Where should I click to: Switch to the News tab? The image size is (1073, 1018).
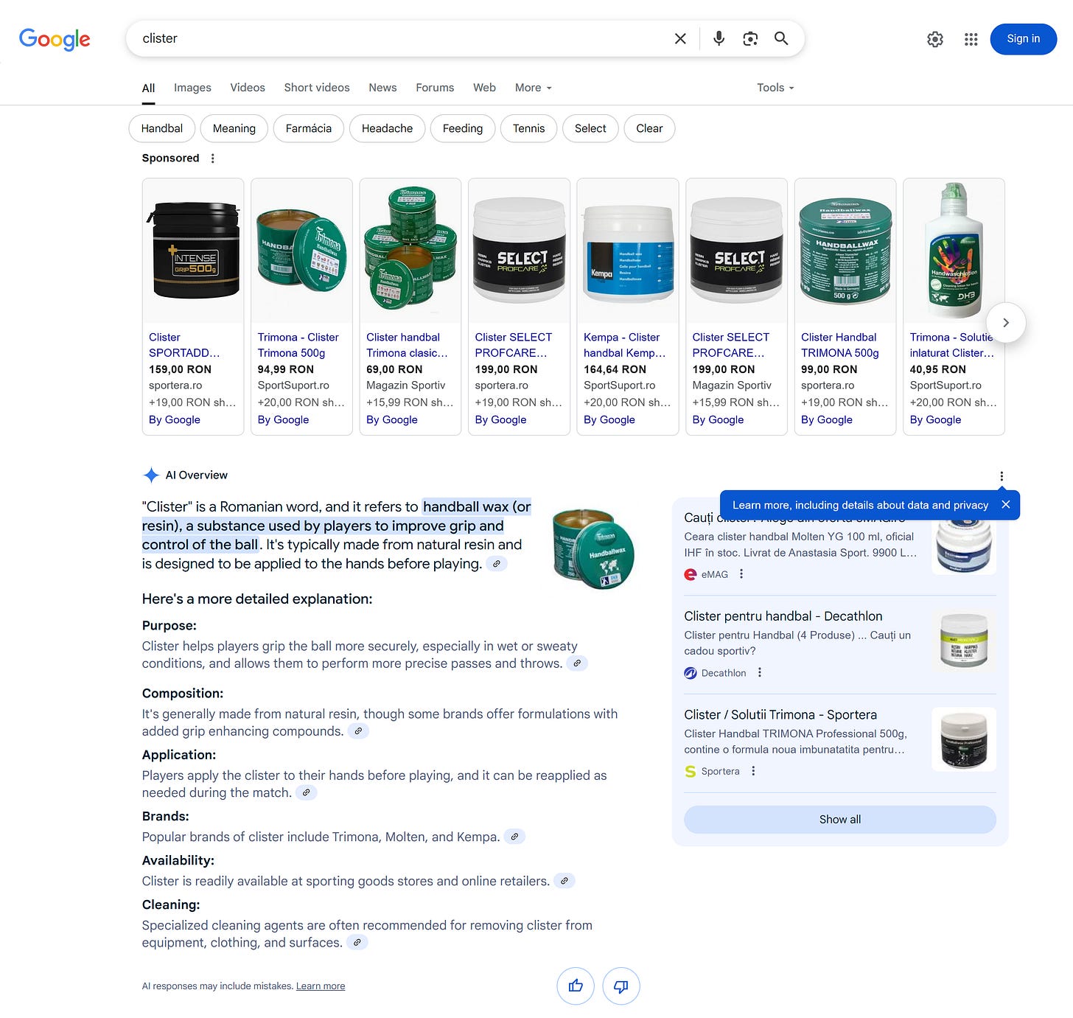(x=382, y=88)
